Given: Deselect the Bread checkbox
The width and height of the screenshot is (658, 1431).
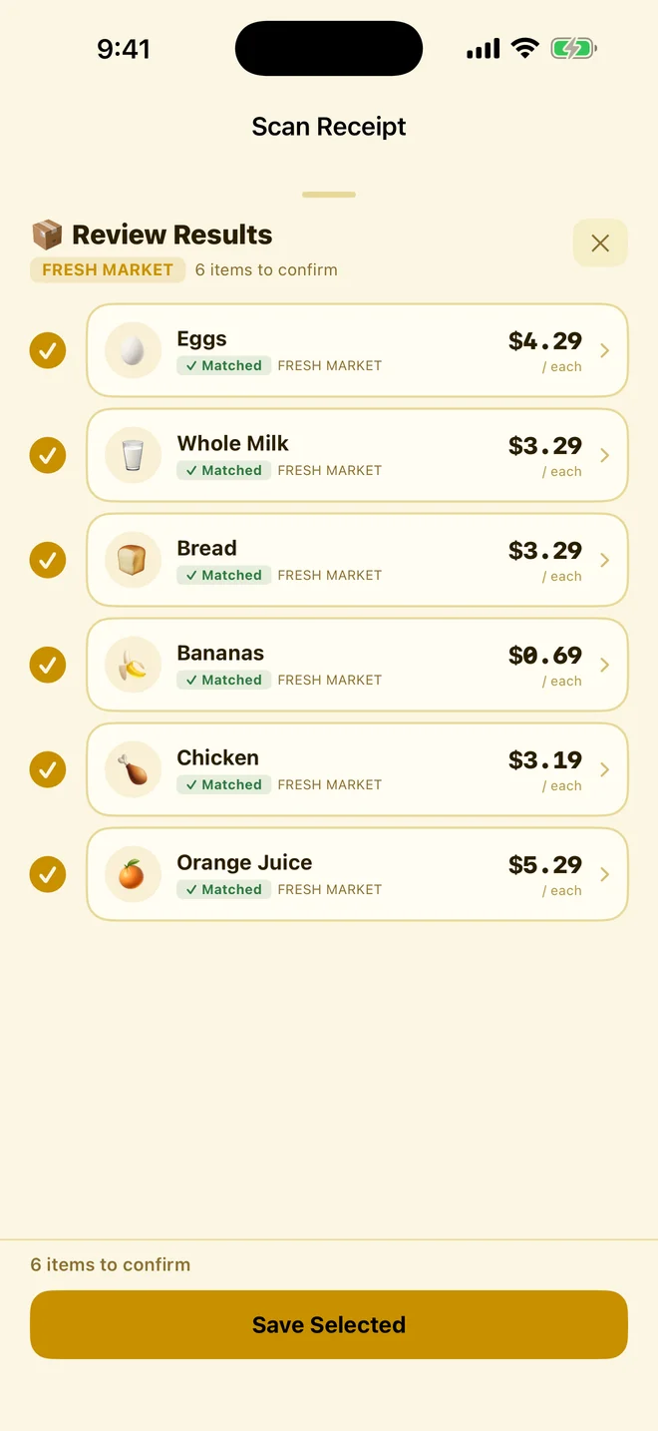Looking at the screenshot, I should 48,560.
